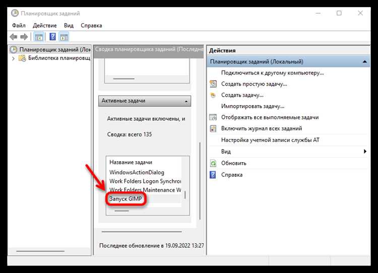
Task: Click the Создать задачу icon
Action: click(213, 95)
